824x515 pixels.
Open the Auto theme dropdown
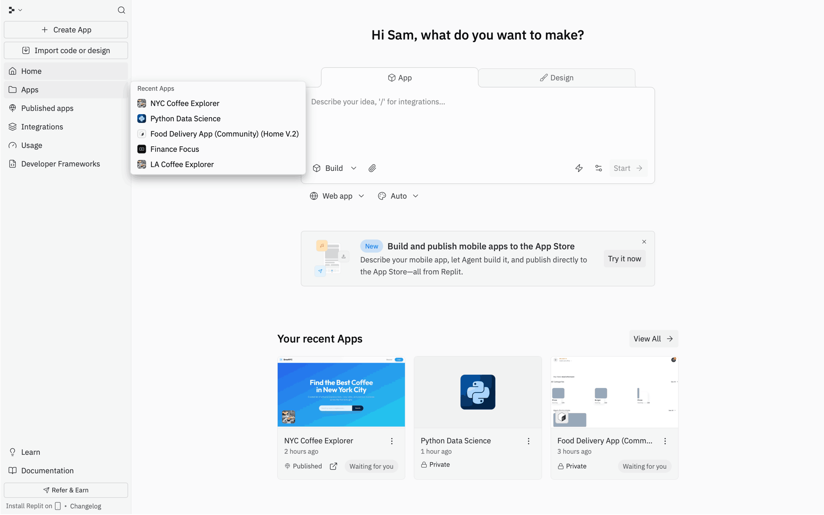coord(398,196)
